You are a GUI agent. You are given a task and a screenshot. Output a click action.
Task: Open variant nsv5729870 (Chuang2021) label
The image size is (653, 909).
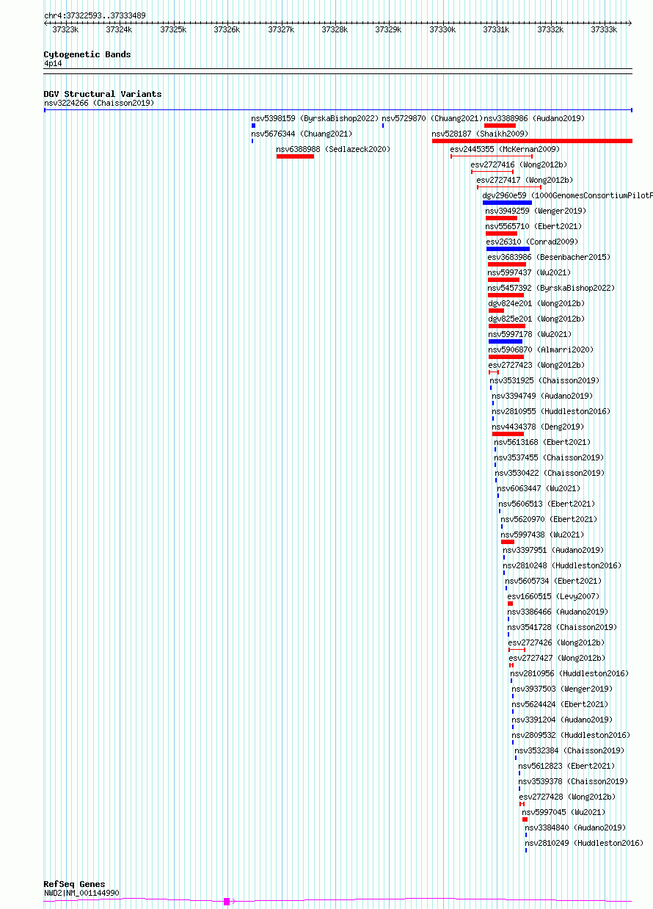tap(432, 118)
